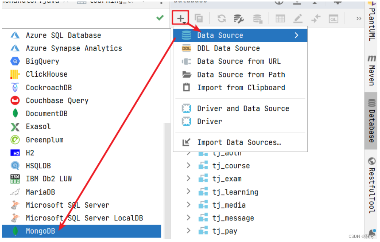Image resolution: width=380 pixels, height=242 pixels.
Task: Expand the tj_course schema node
Action: pos(188,165)
